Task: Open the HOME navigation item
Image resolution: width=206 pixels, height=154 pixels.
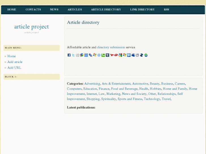Action: coord(12,10)
